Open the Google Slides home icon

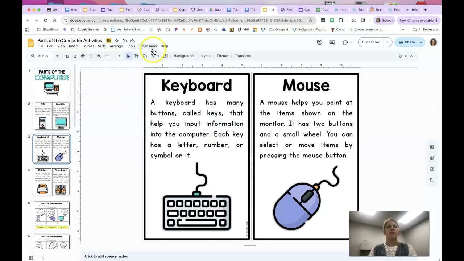pos(30,43)
